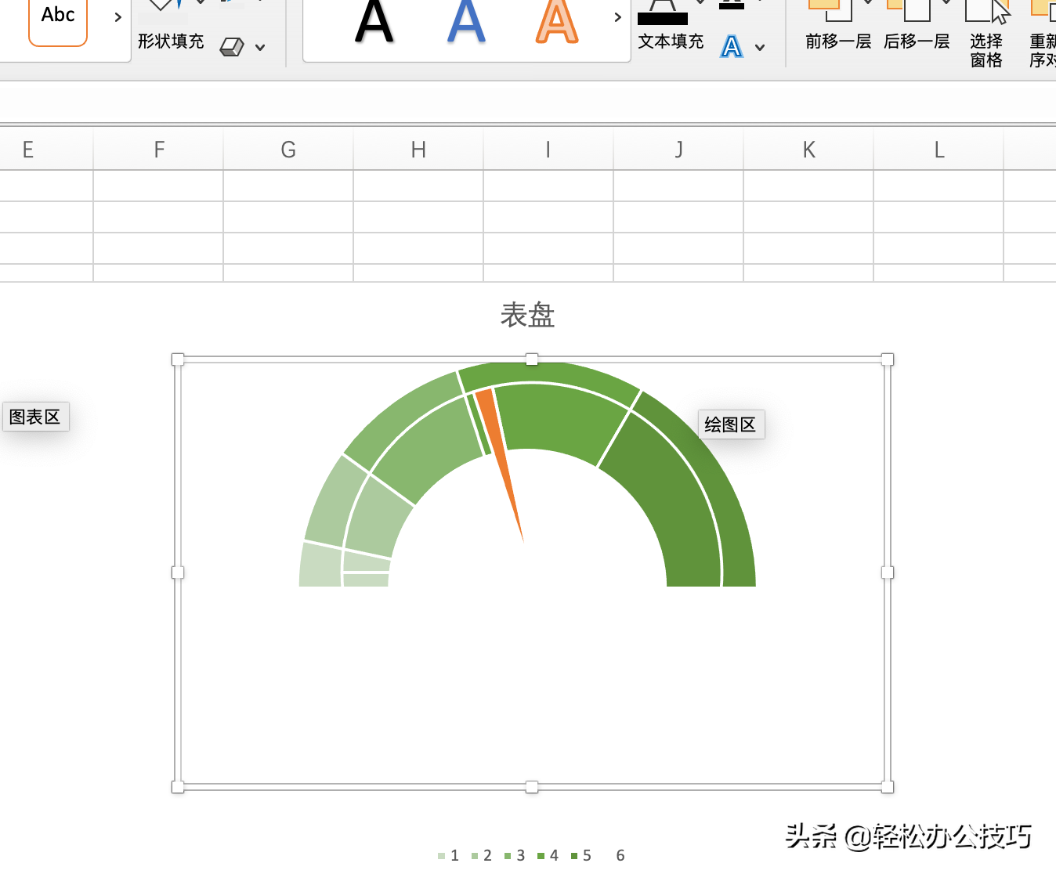Image resolution: width=1056 pixels, height=874 pixels.
Task: Select the chart title 表盘
Action: point(528,316)
